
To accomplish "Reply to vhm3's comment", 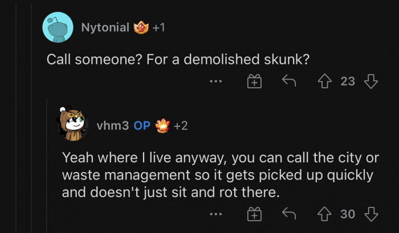I will click(x=289, y=214).
